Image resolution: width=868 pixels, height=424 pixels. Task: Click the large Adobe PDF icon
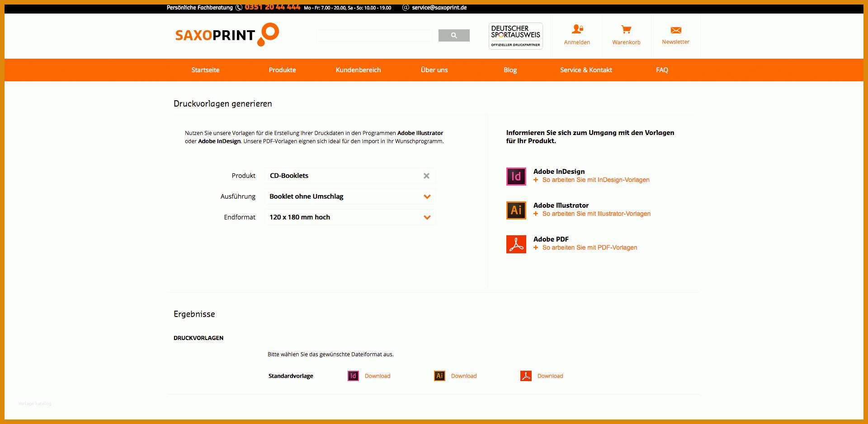tap(516, 244)
